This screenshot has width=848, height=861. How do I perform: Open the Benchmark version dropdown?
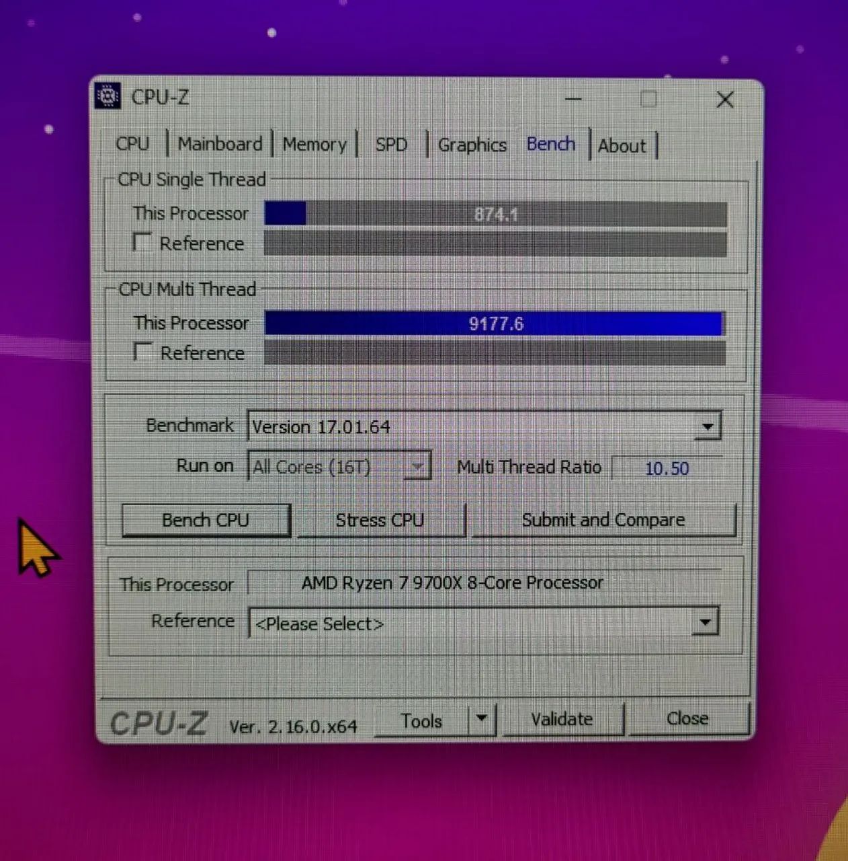484,426
